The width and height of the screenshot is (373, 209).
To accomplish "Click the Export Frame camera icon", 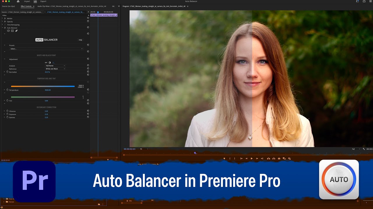I will (279, 158).
